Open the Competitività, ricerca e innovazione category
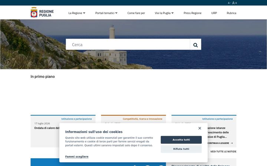Viewport: 267px width, 166px height. click(x=142, y=119)
